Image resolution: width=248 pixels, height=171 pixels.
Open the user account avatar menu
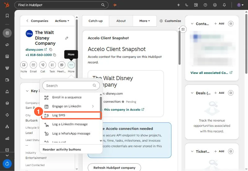click(240, 5)
